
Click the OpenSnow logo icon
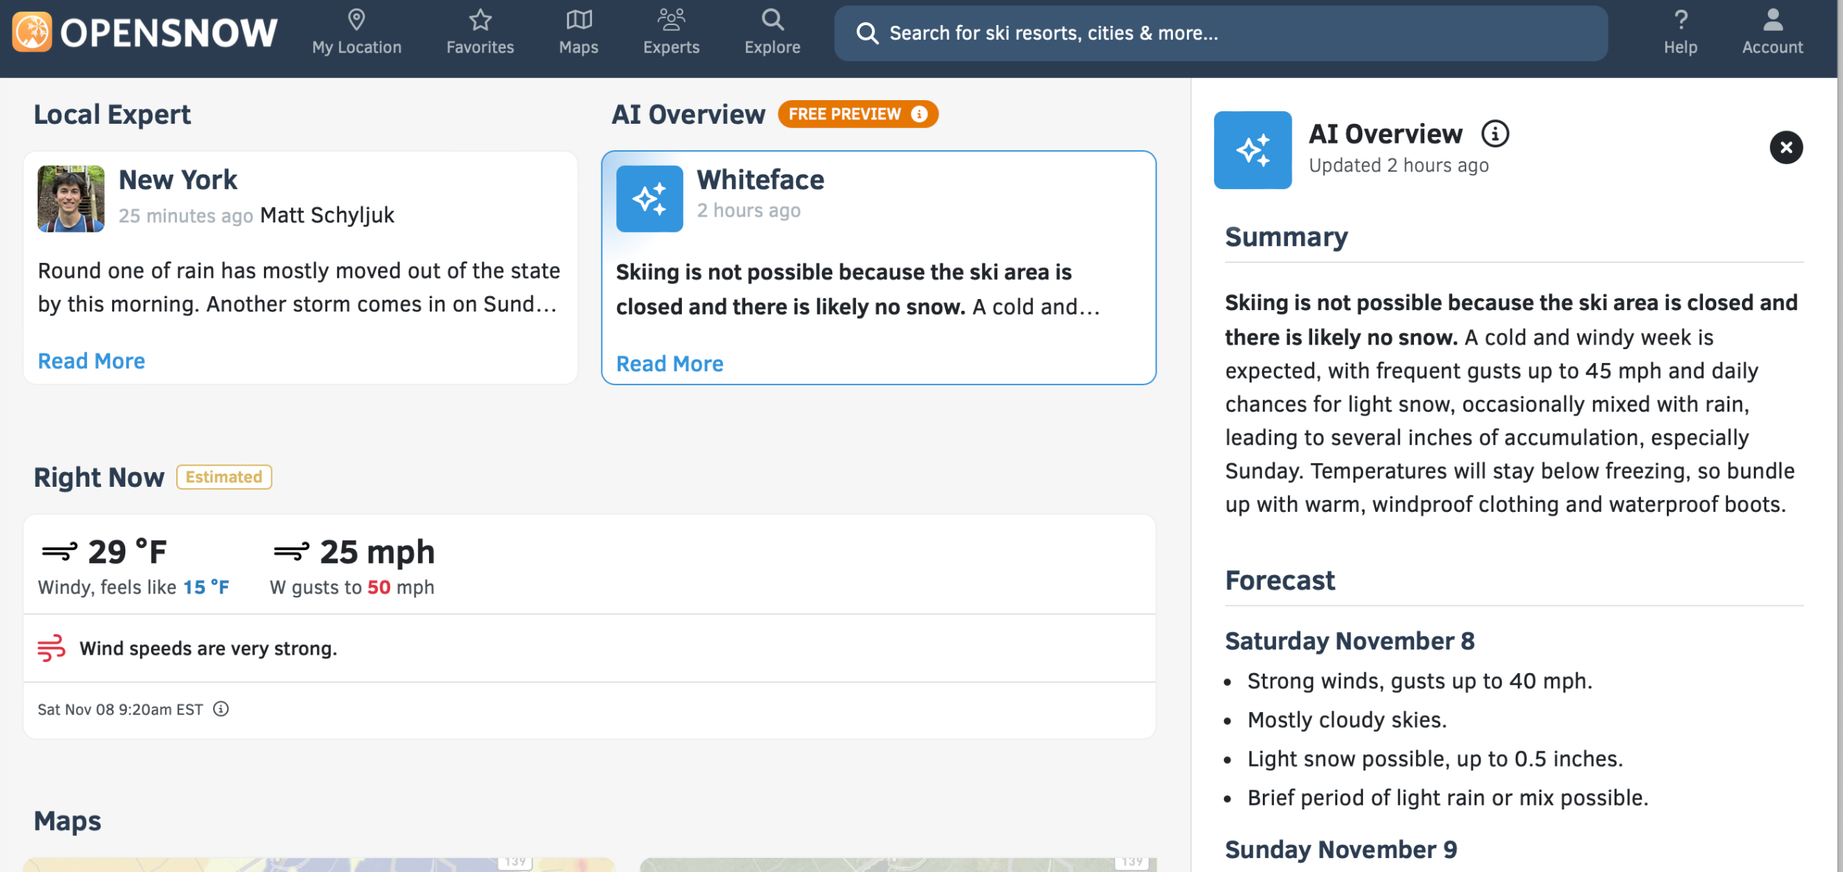[x=32, y=32]
